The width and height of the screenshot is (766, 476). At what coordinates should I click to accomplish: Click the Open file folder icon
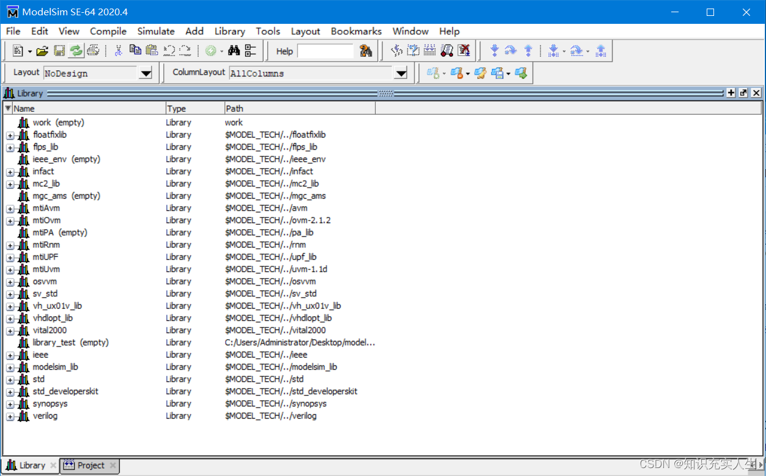(x=42, y=51)
